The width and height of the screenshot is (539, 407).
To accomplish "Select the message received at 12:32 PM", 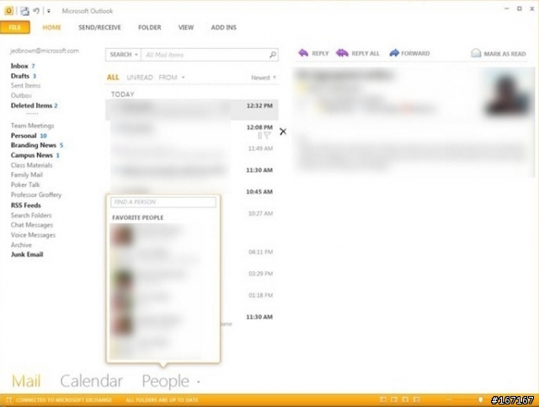I will [192, 110].
